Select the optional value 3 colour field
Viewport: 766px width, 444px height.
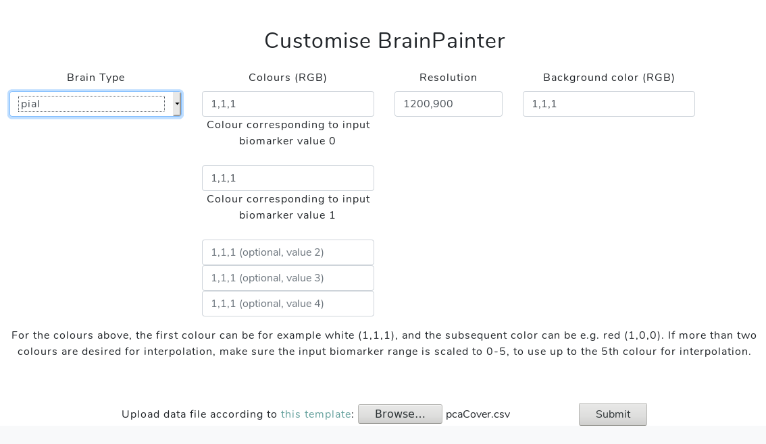(x=288, y=278)
